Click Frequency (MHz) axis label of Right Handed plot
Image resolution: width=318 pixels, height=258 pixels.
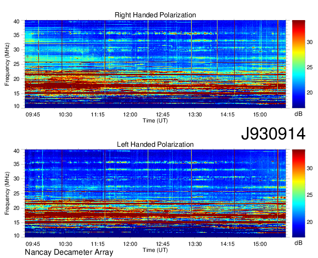click(7, 64)
